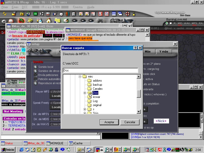204x153 pixels.
Task: Open the Fitxer menu
Action: [x=5, y=7]
